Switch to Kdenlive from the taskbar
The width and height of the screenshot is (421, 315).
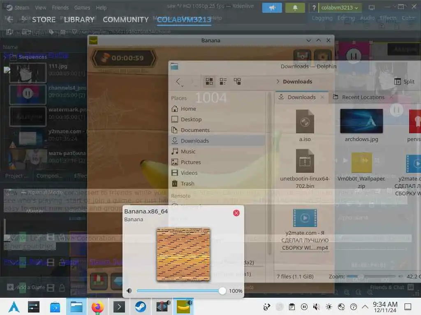162,307
